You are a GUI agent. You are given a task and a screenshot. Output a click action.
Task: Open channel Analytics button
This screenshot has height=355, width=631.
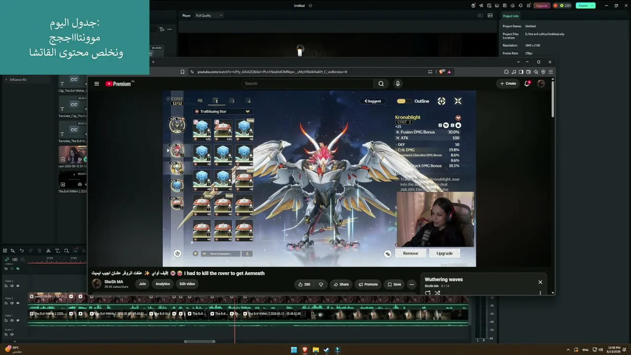click(163, 284)
